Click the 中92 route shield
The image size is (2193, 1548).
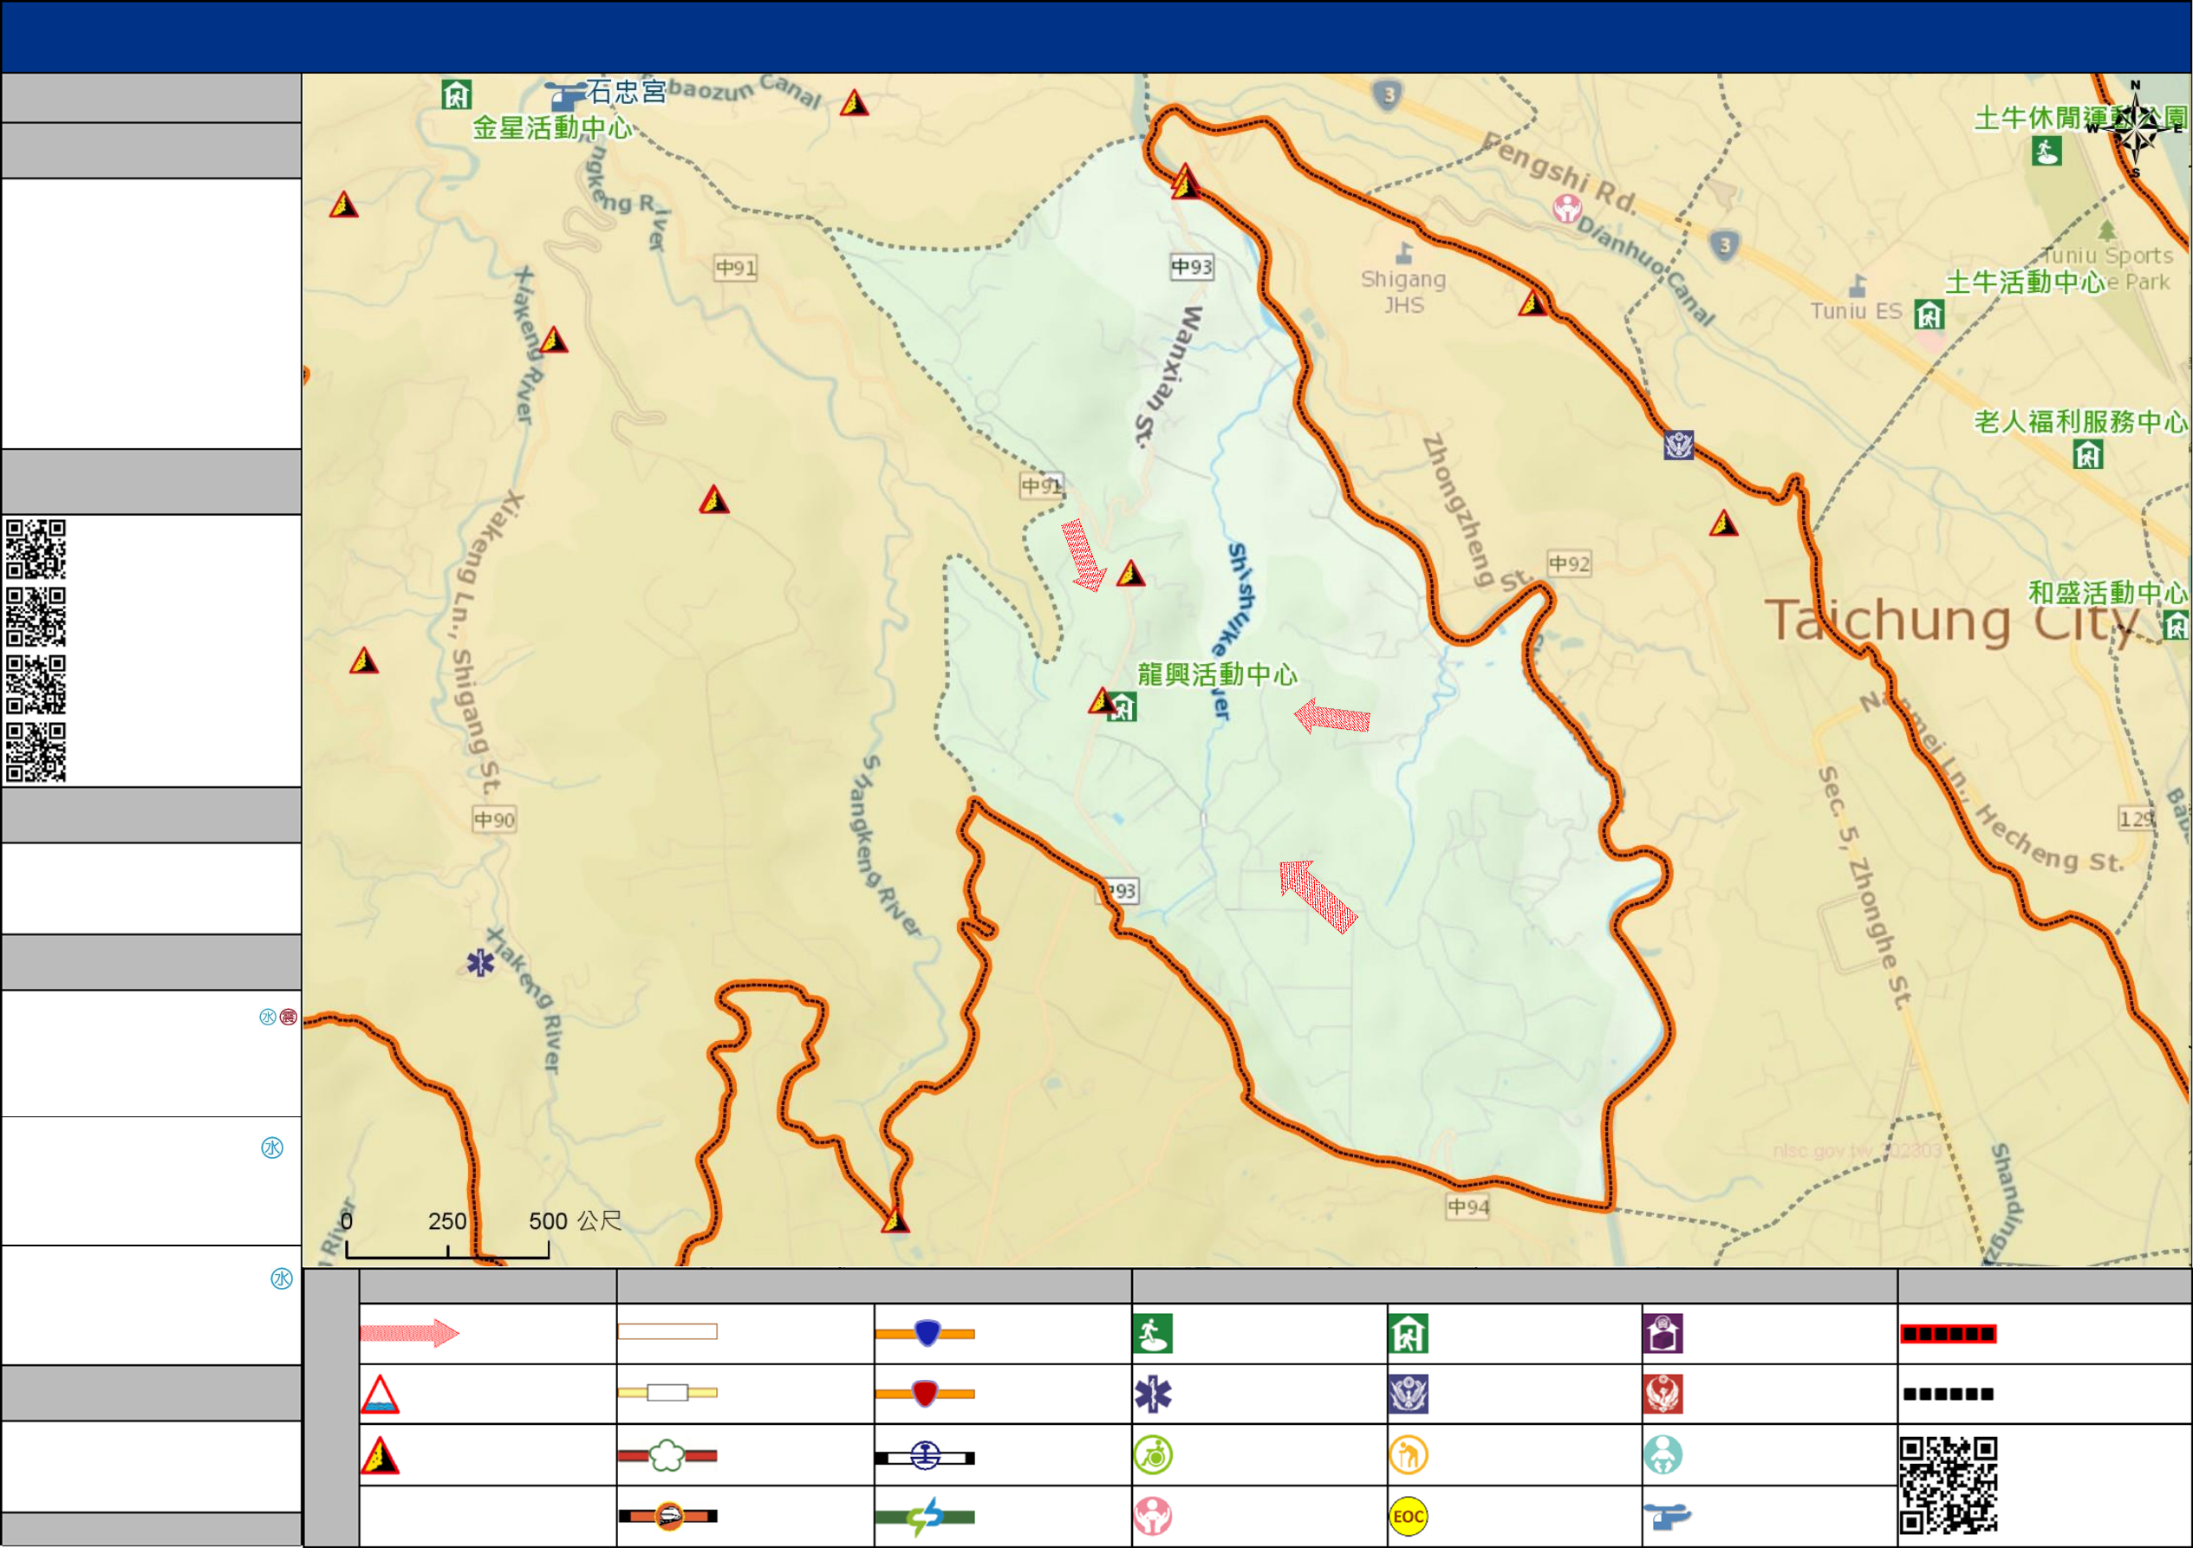coord(1569,563)
